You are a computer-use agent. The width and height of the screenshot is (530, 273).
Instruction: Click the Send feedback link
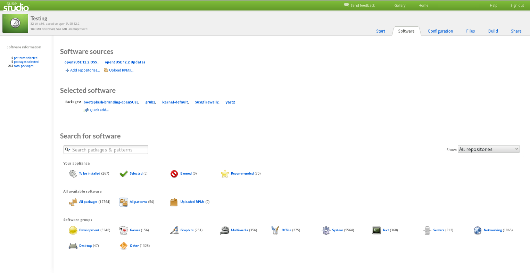click(x=363, y=6)
